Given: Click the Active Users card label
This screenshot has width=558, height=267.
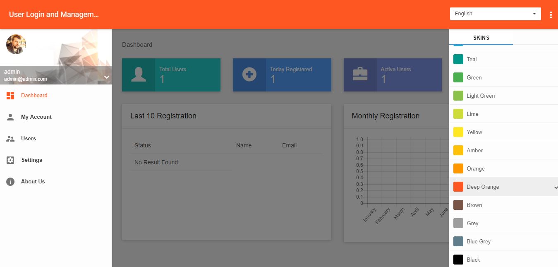Looking at the screenshot, I should (395, 69).
